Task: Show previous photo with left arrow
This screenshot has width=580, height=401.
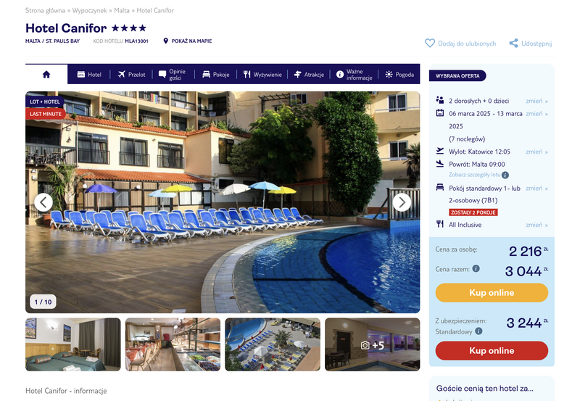Action: point(43,202)
